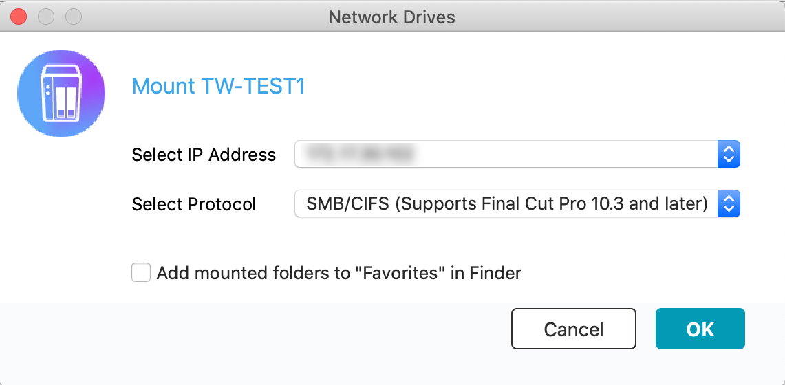Click the blurred IP address value

click(361, 155)
